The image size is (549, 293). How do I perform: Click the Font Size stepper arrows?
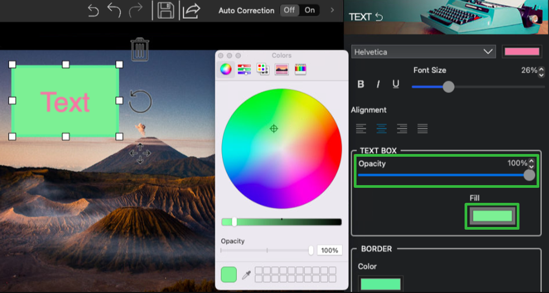click(541, 72)
